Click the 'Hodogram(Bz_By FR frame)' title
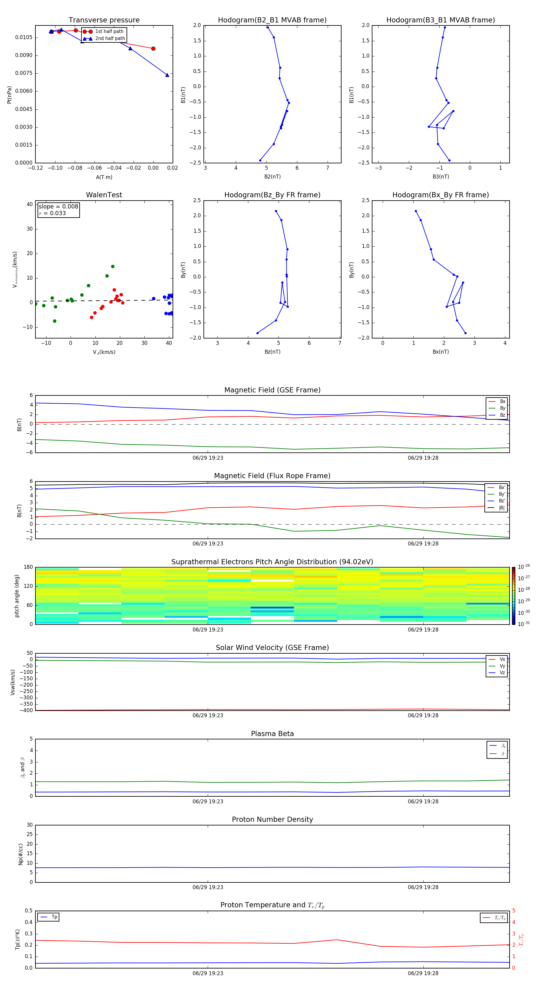Screen dimensions: 545x1000 272,195
